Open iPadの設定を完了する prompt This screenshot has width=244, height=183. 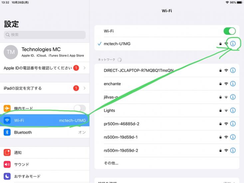45,88
